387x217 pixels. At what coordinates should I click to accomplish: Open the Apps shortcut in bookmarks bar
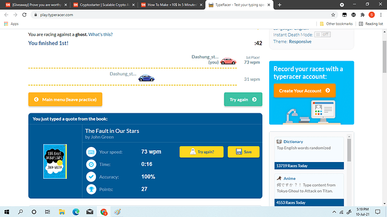pyautogui.click(x=11, y=24)
